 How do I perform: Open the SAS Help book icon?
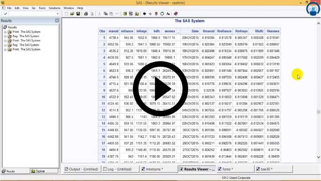tap(176, 14)
